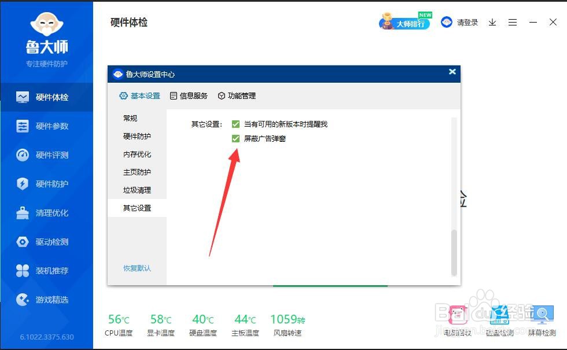Open 硬件防护 in left sidebar

47,184
